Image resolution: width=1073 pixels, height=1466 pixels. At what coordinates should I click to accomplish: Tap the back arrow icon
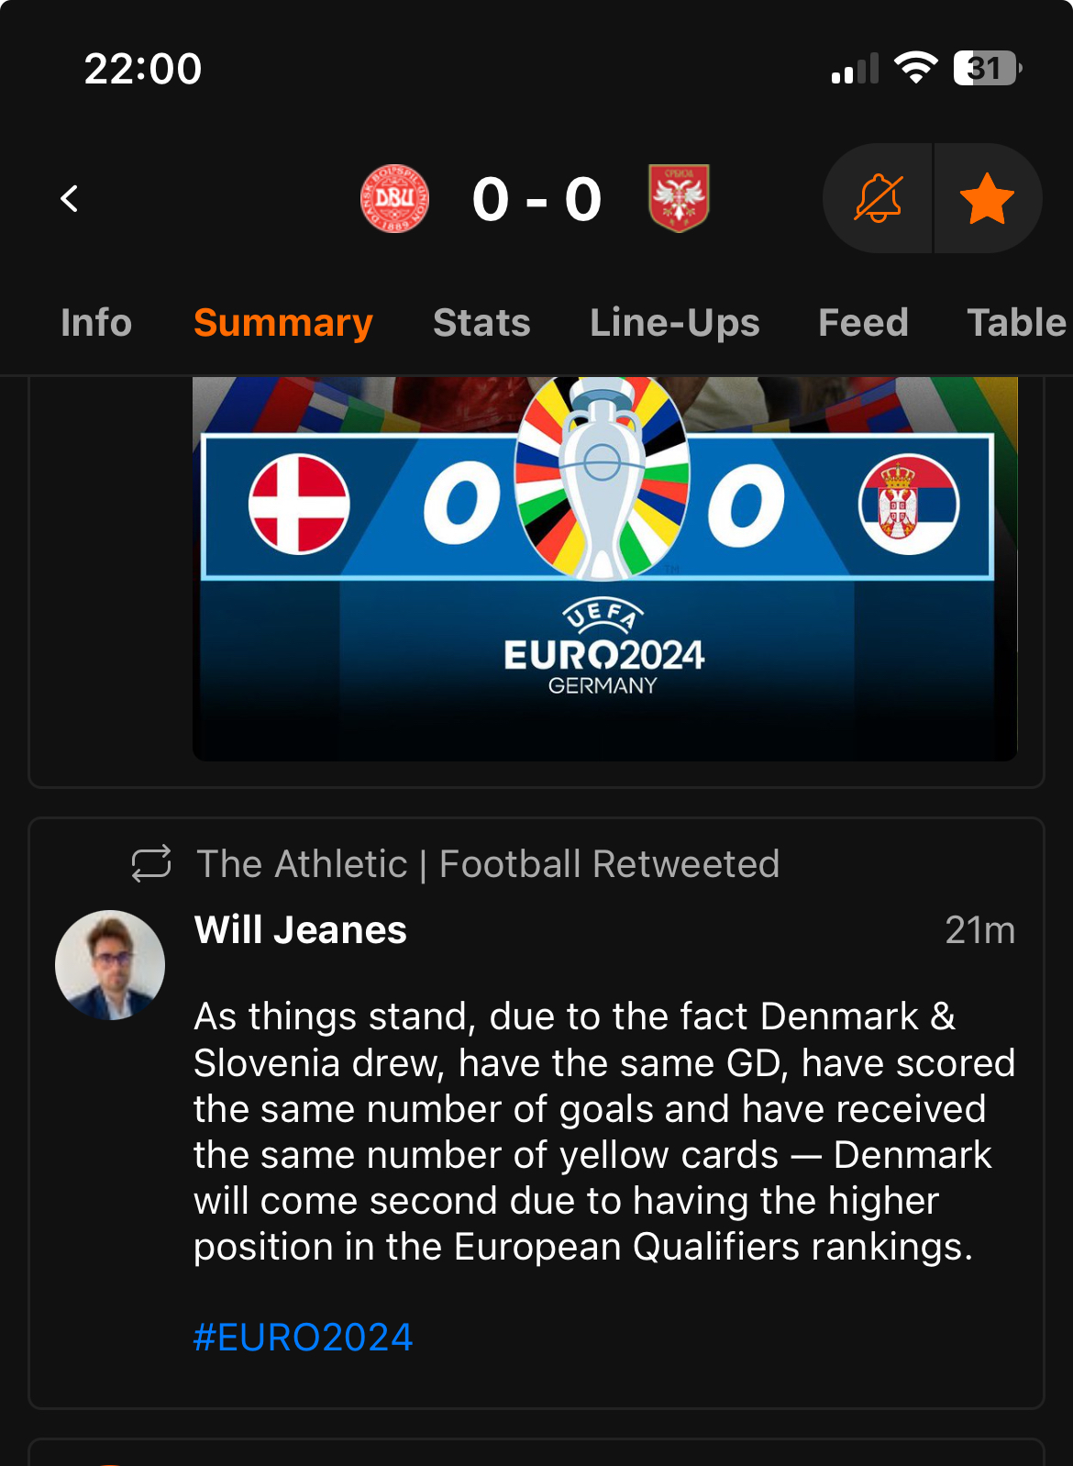[x=70, y=198]
